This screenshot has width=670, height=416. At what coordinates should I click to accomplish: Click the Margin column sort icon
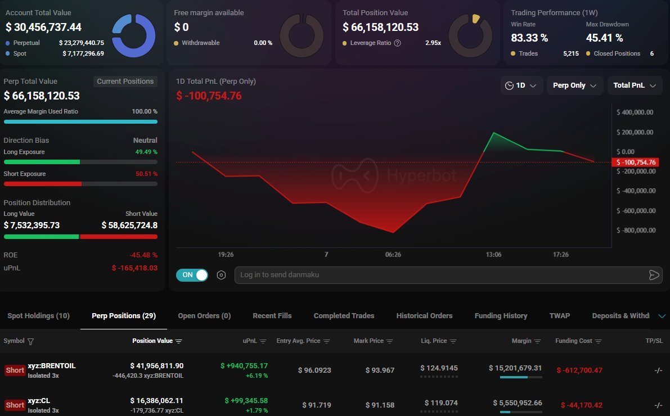click(538, 341)
